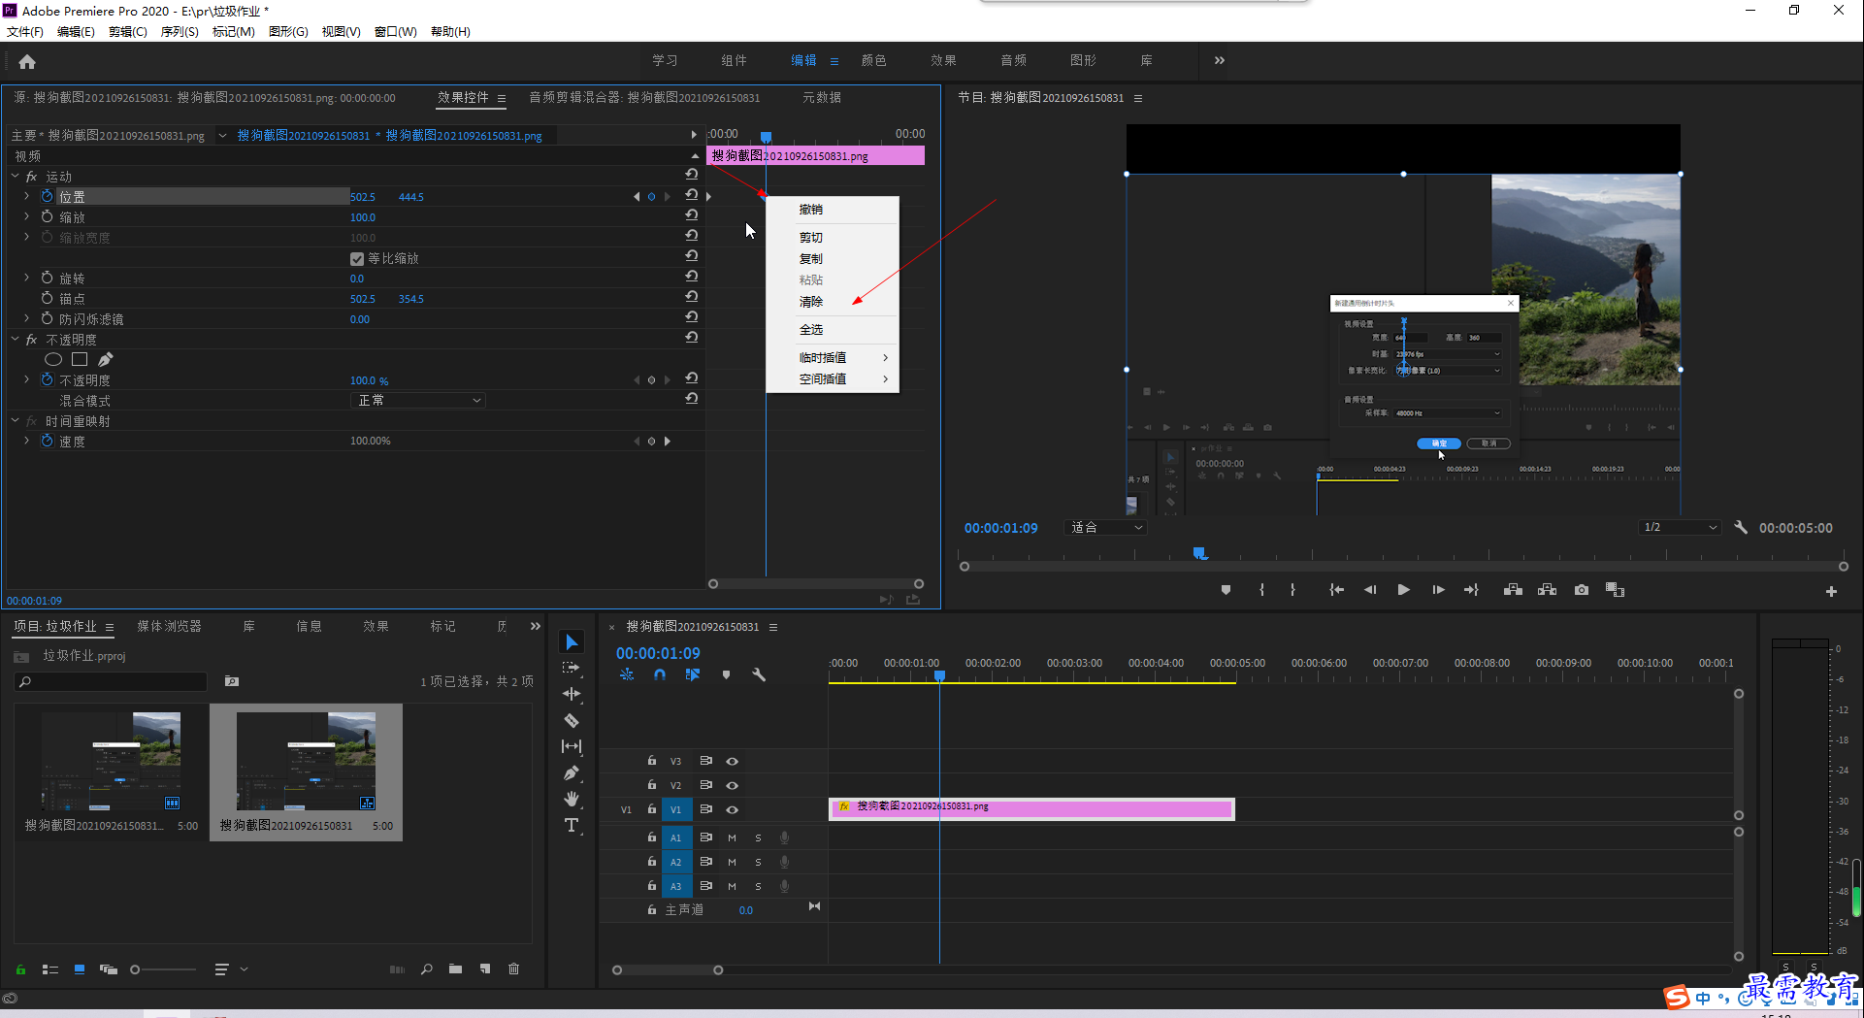Click timeline timecode 00:00:01:09

tap(658, 653)
